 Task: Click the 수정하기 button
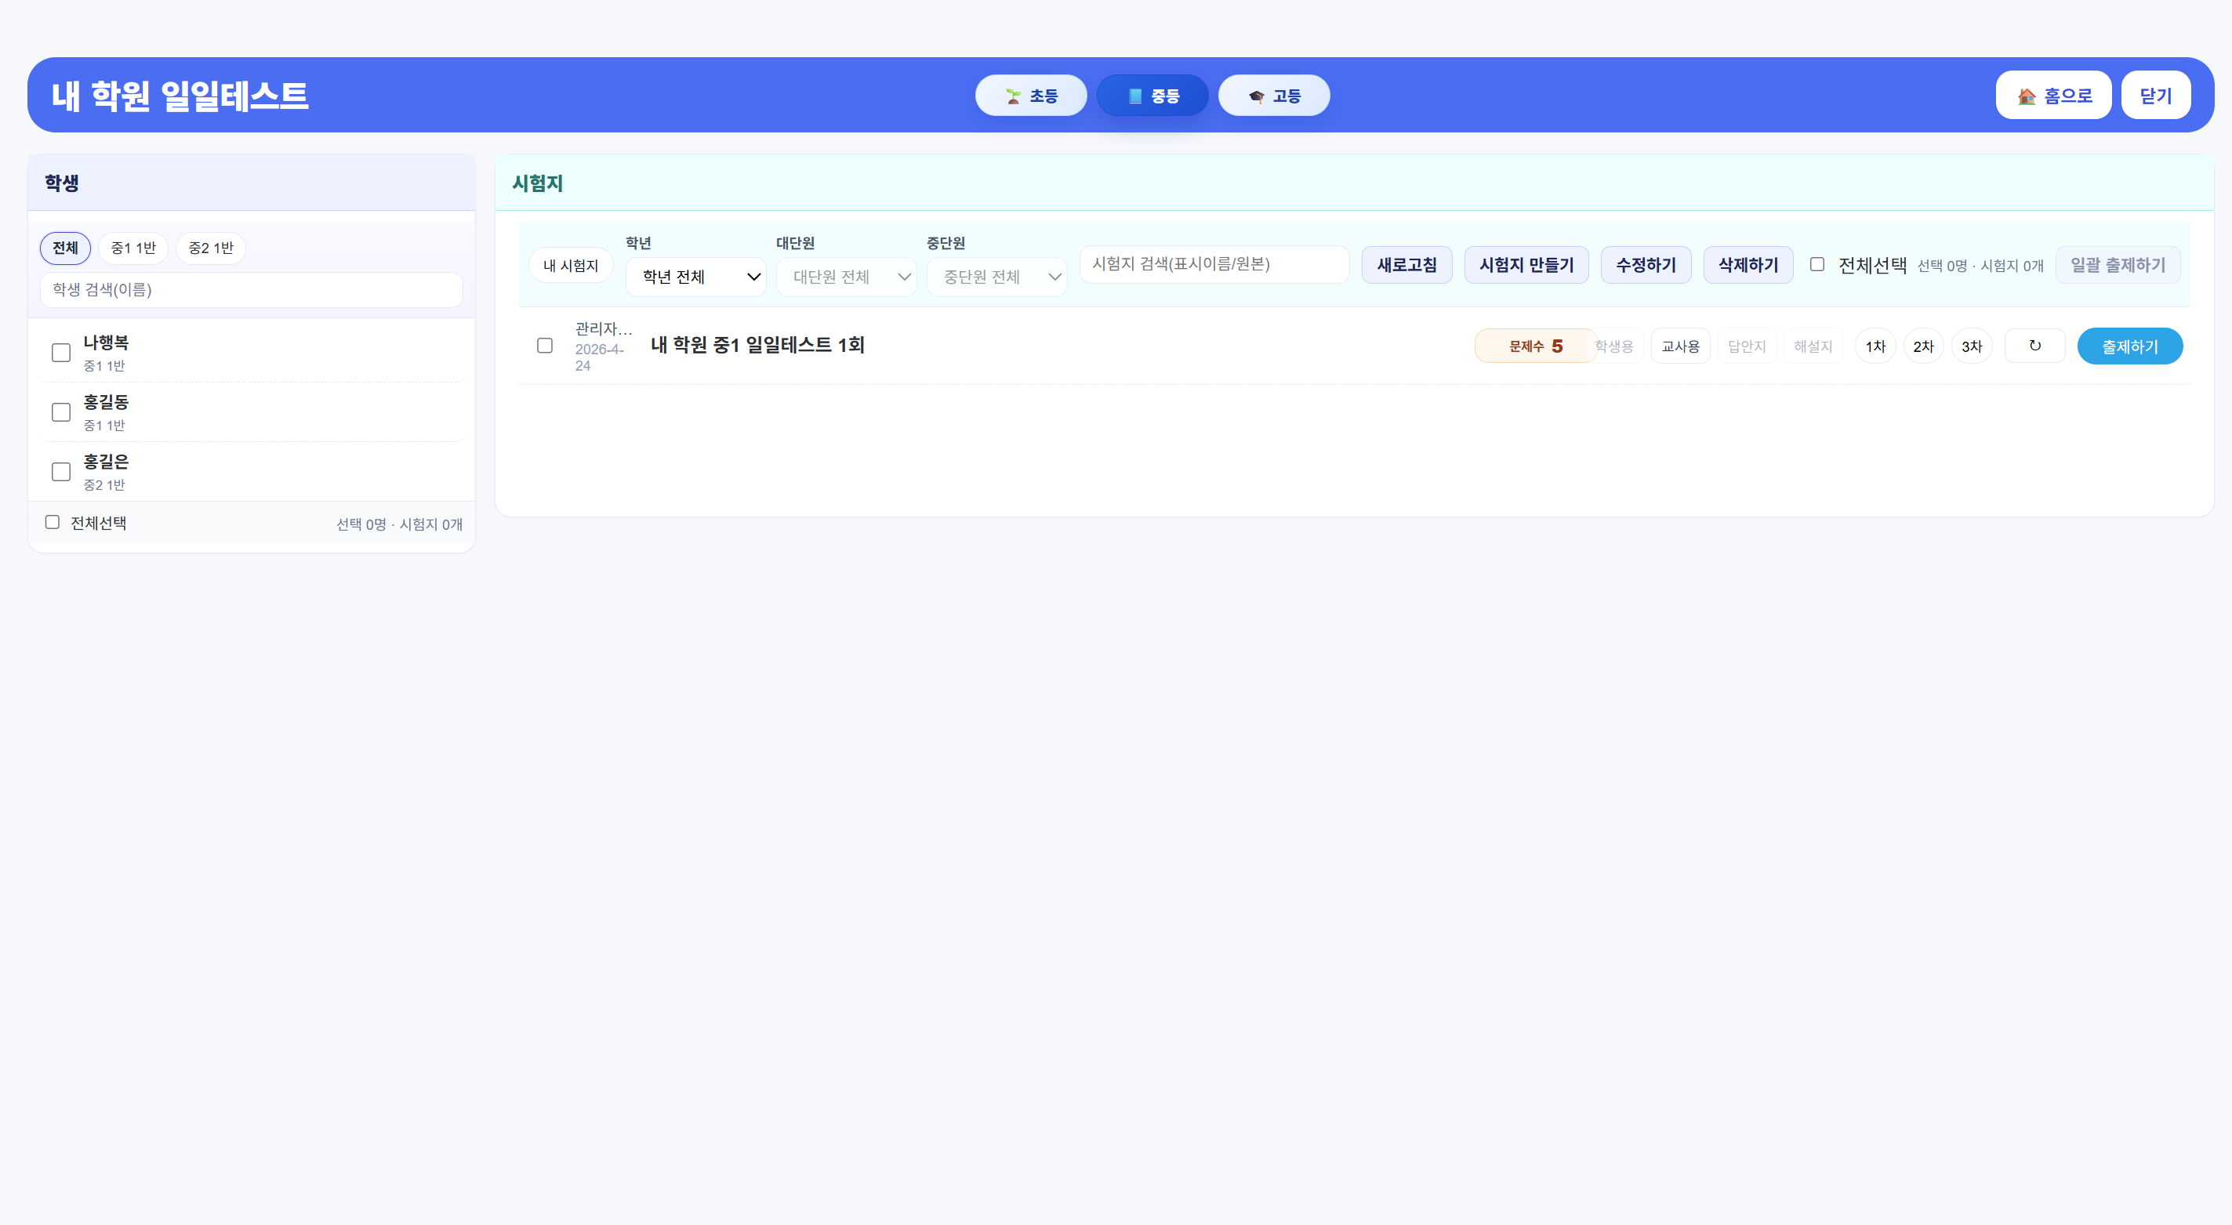[x=1646, y=265]
